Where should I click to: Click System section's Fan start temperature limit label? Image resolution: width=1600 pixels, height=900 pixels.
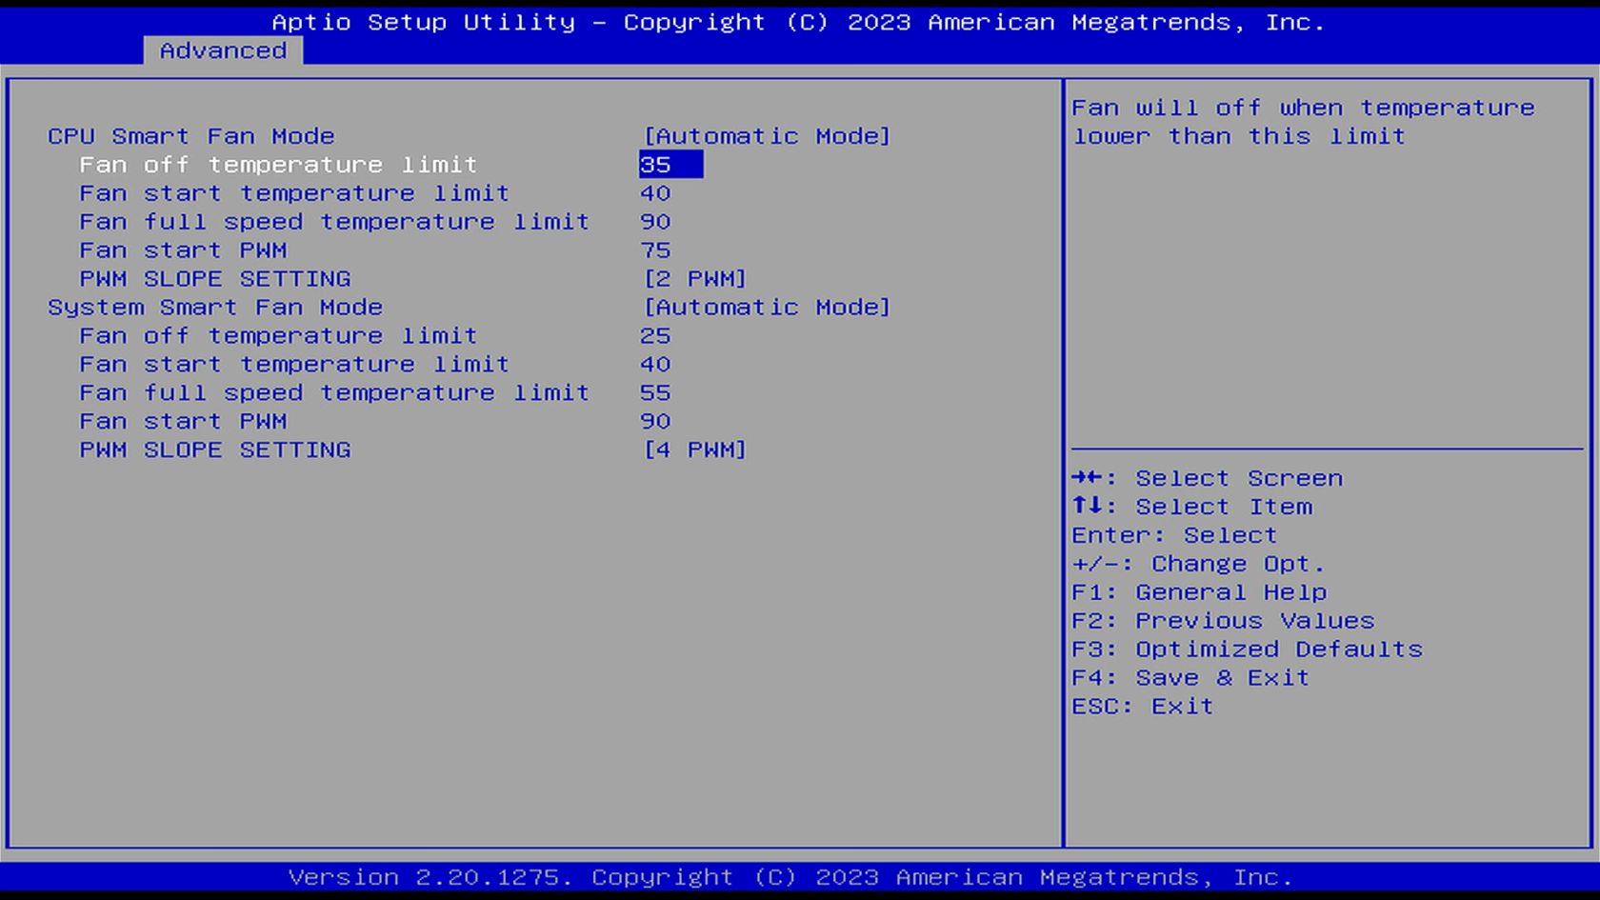click(294, 365)
